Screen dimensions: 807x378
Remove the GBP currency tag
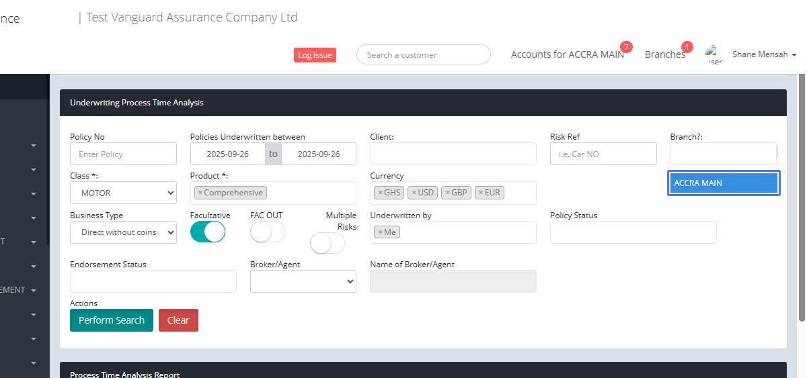click(447, 193)
